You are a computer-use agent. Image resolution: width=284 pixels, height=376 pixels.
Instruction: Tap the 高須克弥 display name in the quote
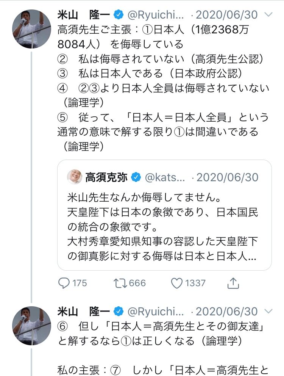tap(106, 177)
